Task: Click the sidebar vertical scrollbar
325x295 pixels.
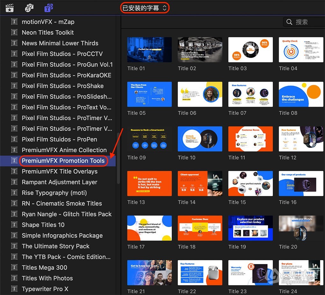Action: click(x=118, y=158)
